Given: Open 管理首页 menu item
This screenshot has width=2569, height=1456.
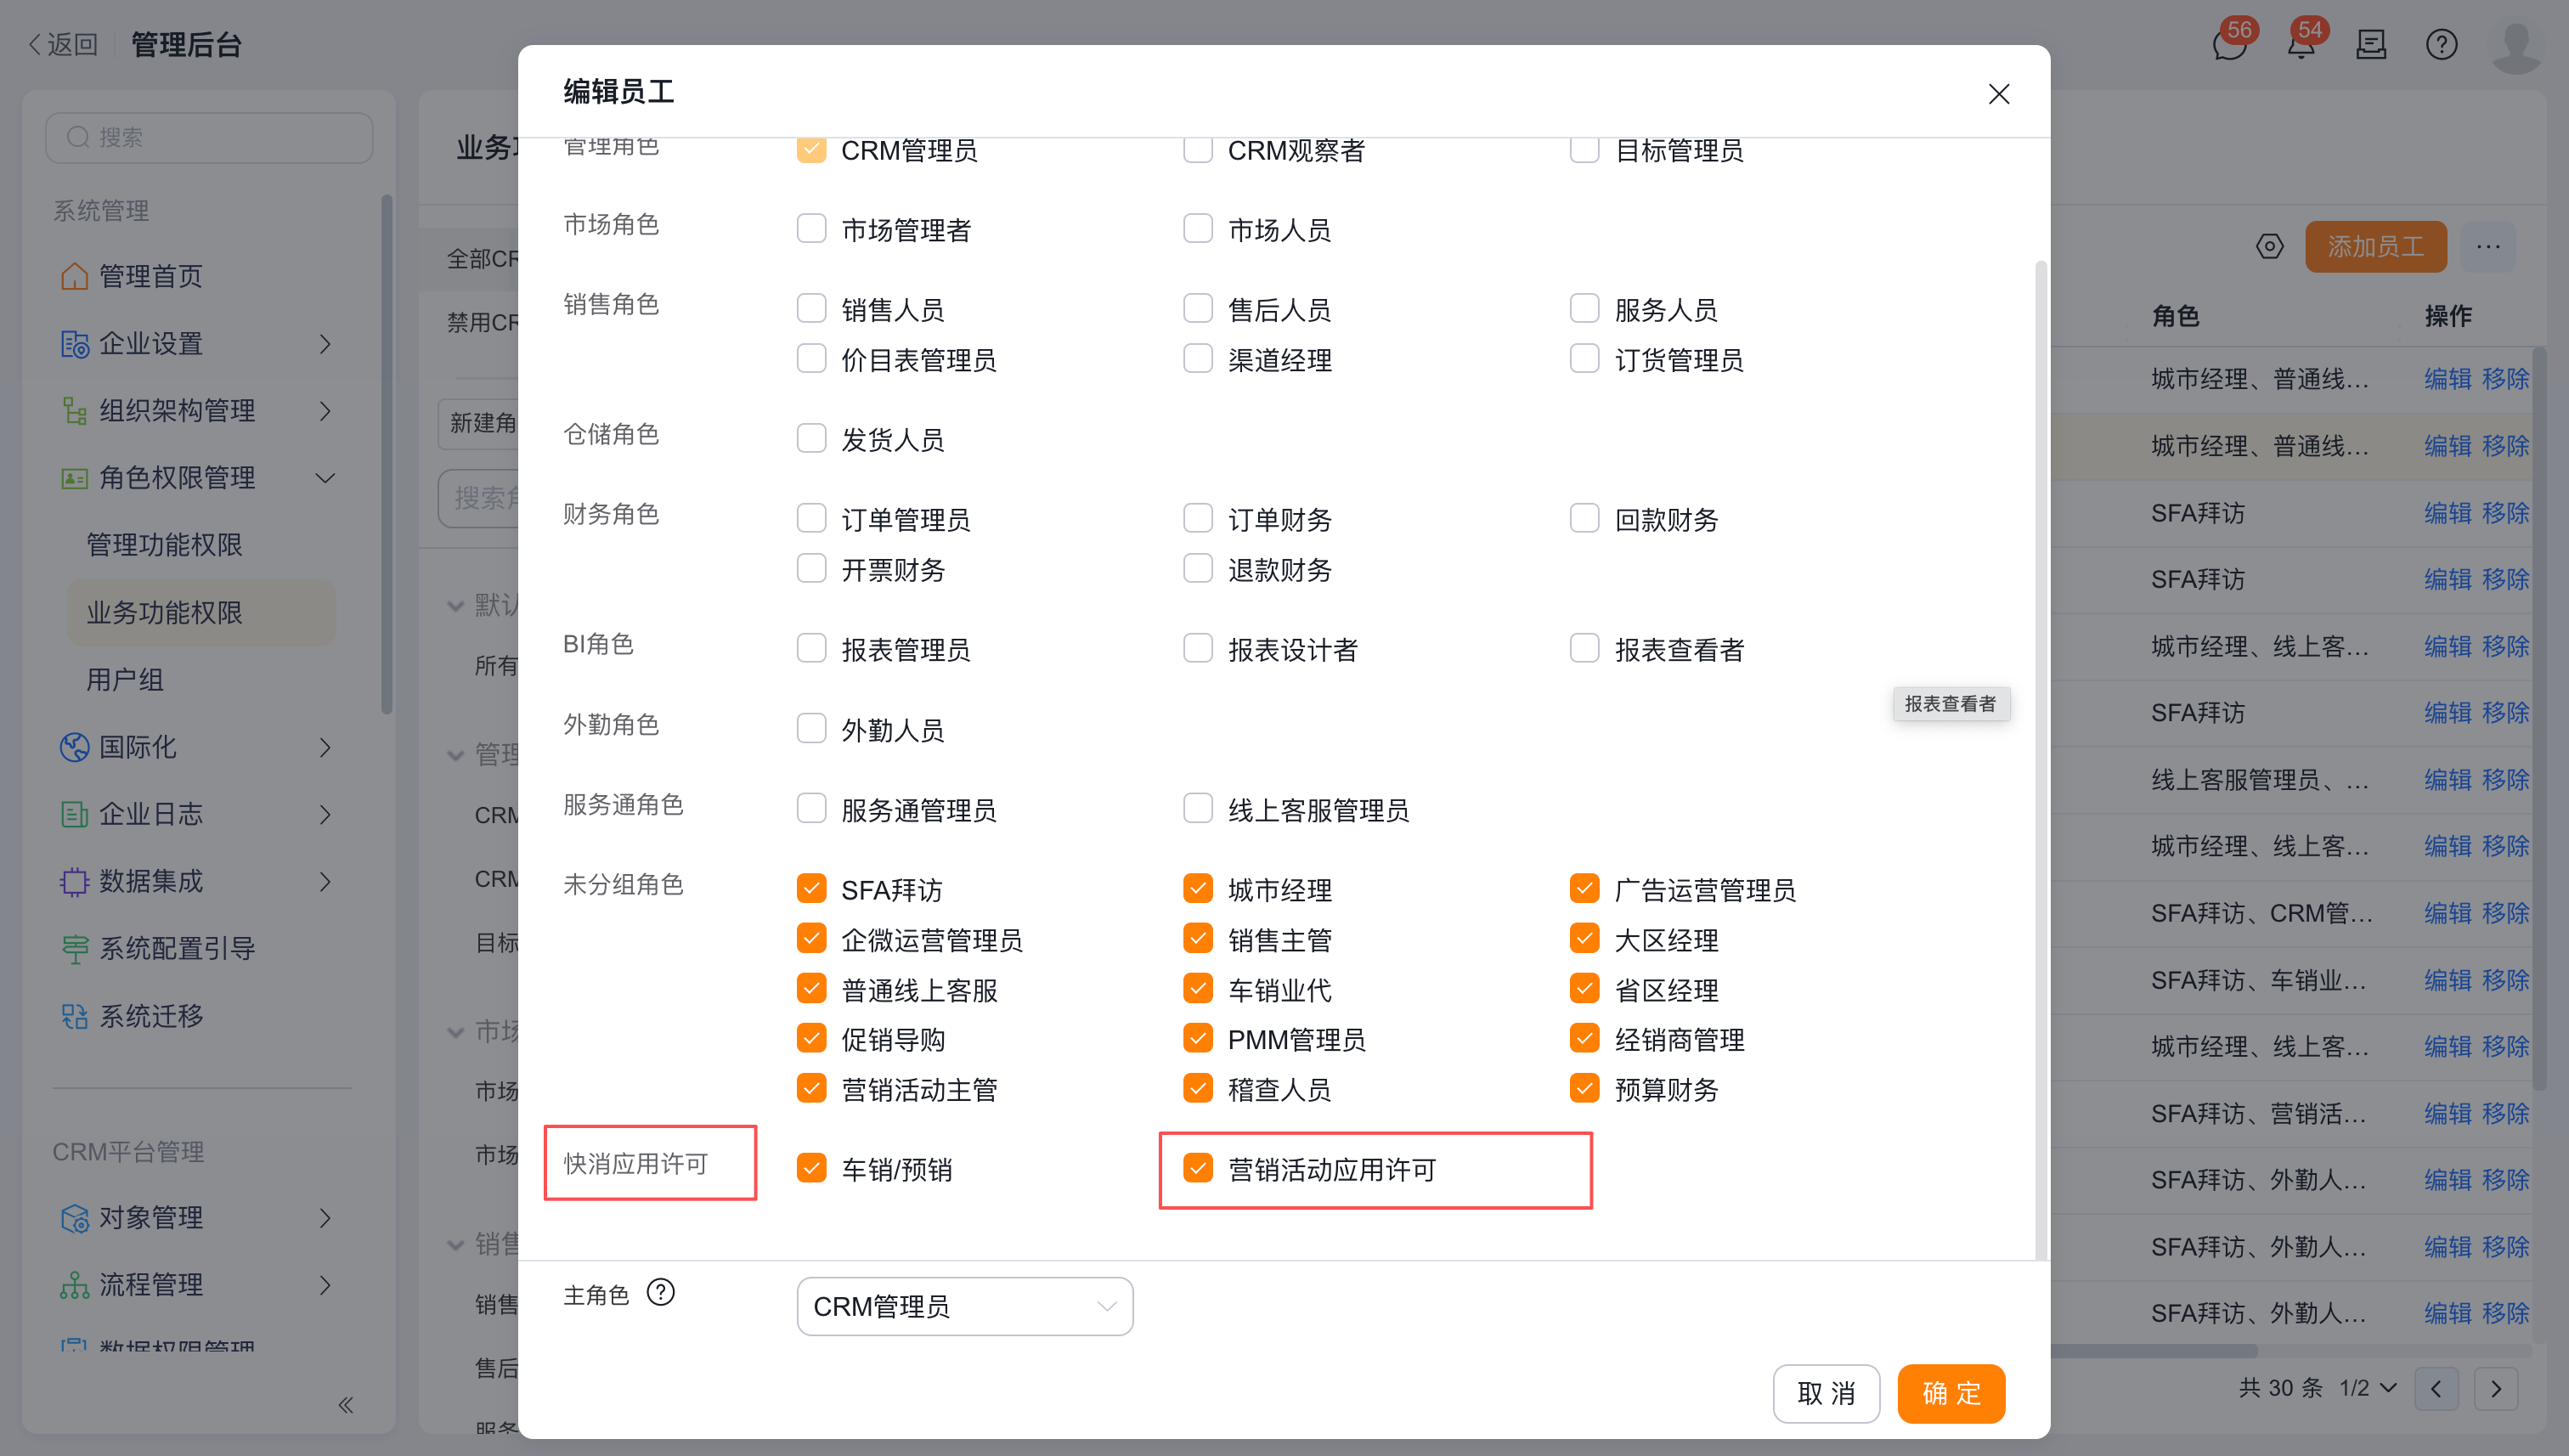Looking at the screenshot, I should [x=150, y=276].
